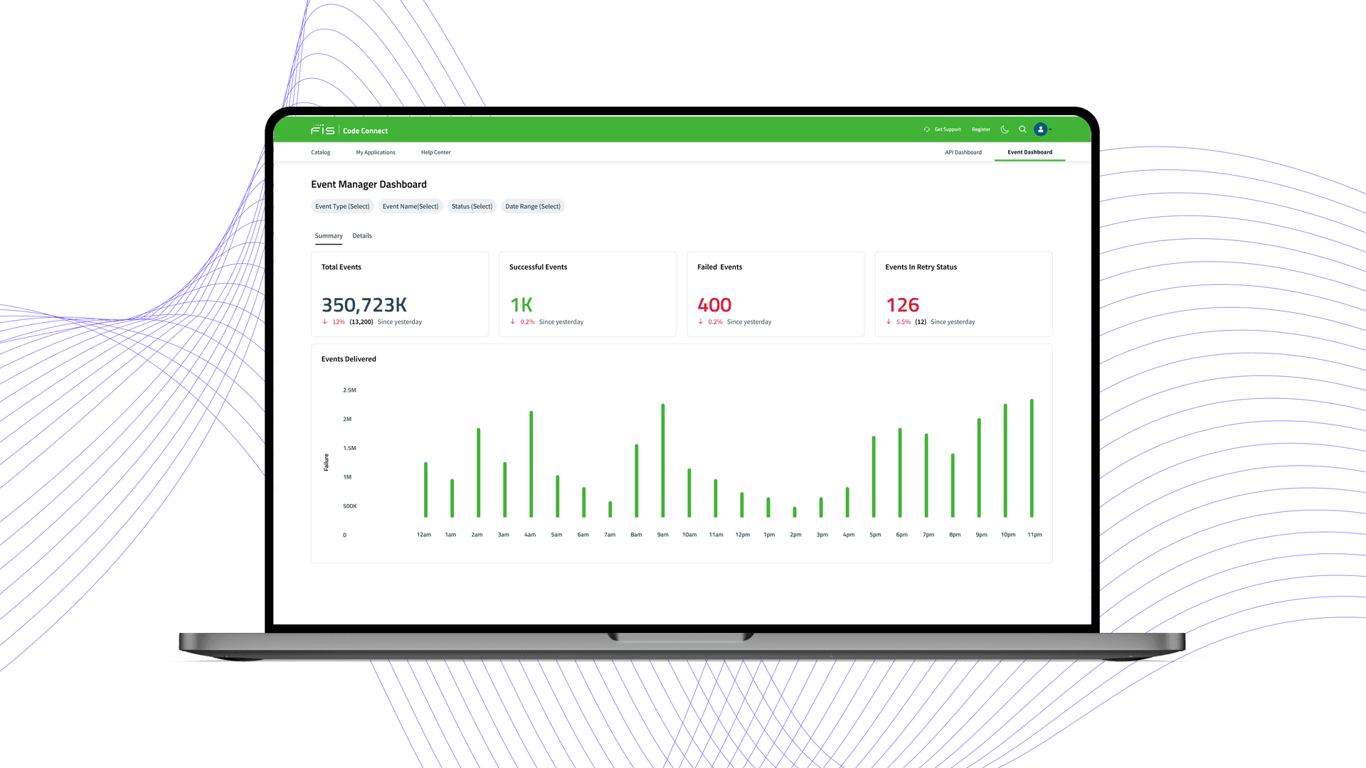Open the Help Center link
Viewport: 1366px width, 768px height.
point(435,152)
